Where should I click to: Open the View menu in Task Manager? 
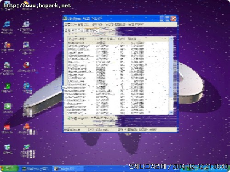coord(97,24)
